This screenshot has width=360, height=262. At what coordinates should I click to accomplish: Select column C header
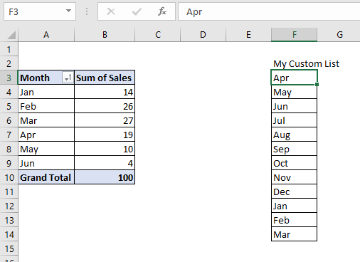[x=158, y=35]
